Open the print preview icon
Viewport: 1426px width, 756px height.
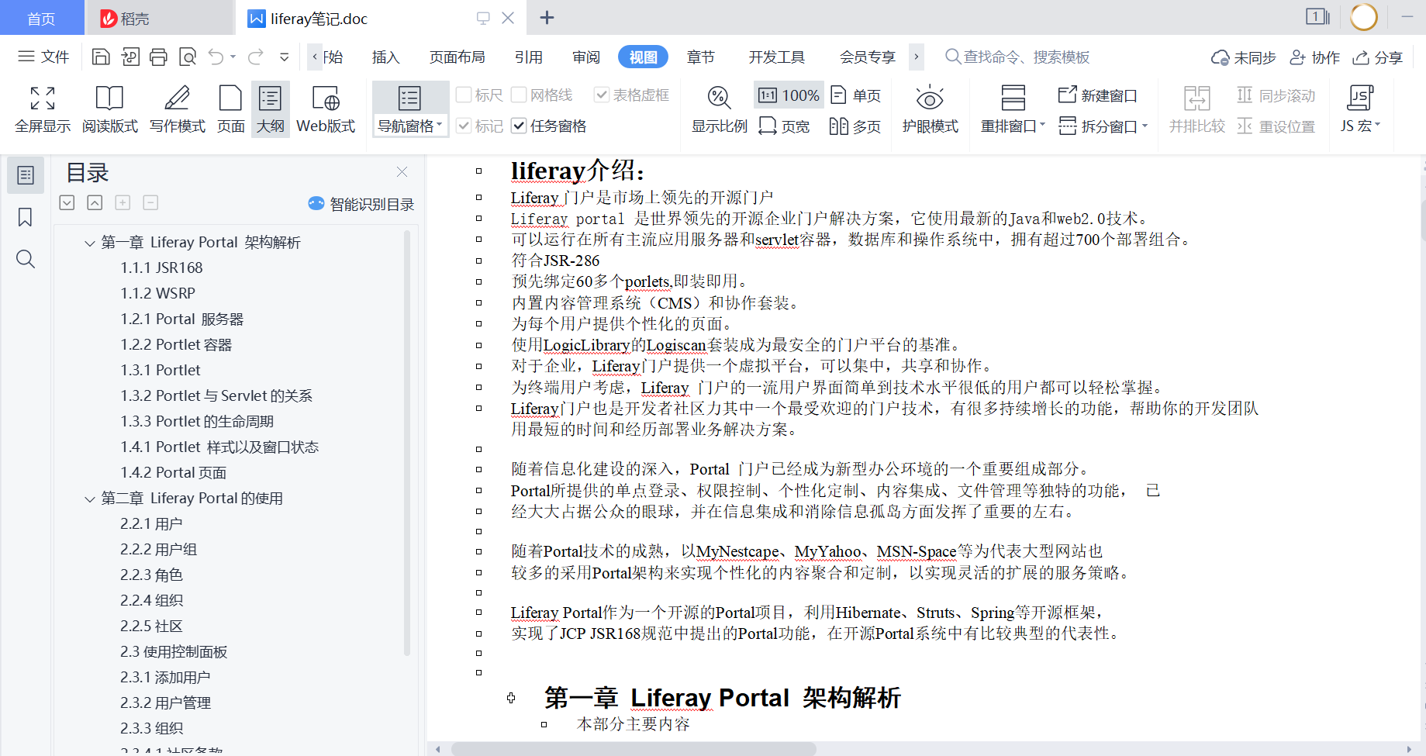point(188,57)
